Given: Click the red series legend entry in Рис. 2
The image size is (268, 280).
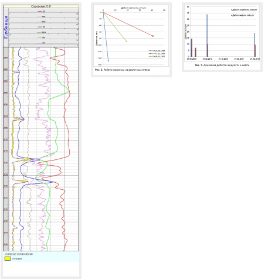Looking at the screenshot, I should click(x=157, y=53).
